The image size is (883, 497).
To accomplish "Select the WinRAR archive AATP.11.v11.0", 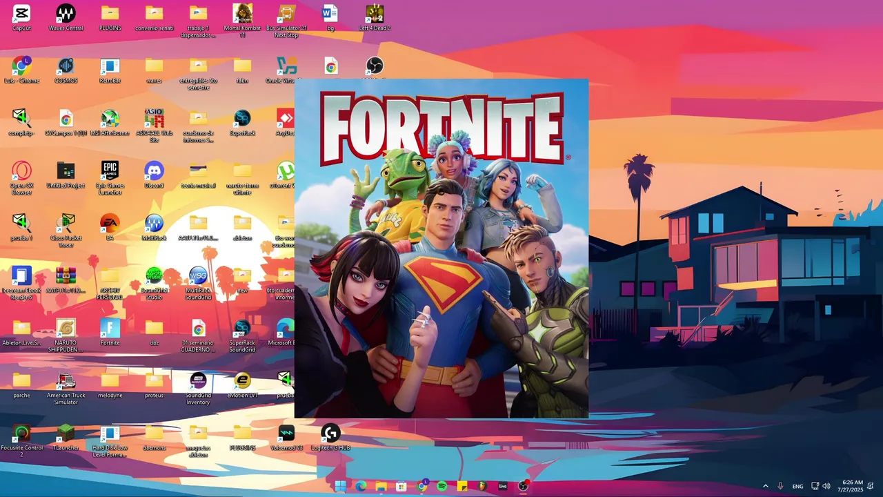I will [x=66, y=280].
